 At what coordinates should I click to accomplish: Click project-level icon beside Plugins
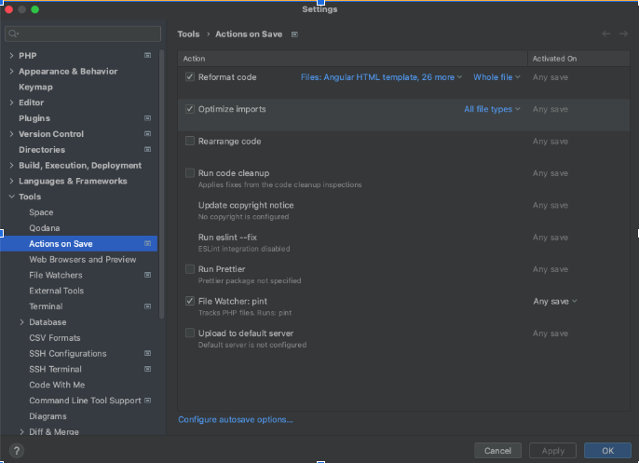[x=147, y=118]
